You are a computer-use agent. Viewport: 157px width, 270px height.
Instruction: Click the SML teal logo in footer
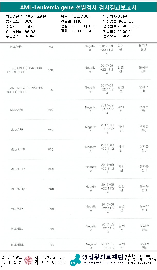coord(75,260)
